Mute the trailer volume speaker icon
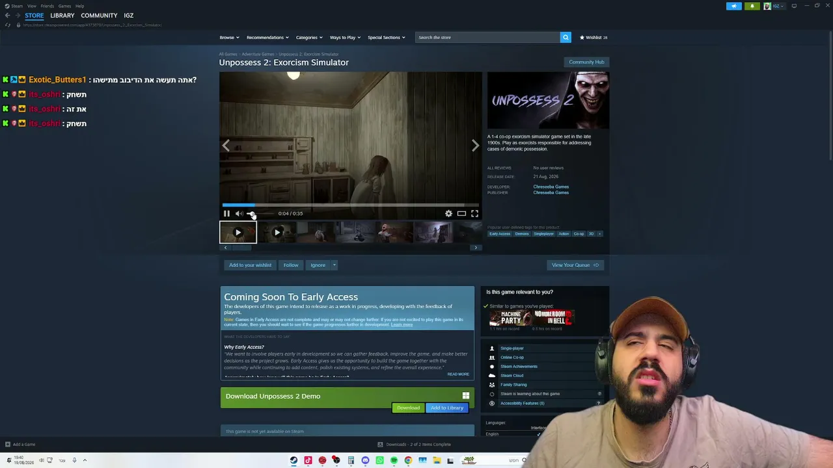This screenshot has height=468, width=833. point(239,213)
